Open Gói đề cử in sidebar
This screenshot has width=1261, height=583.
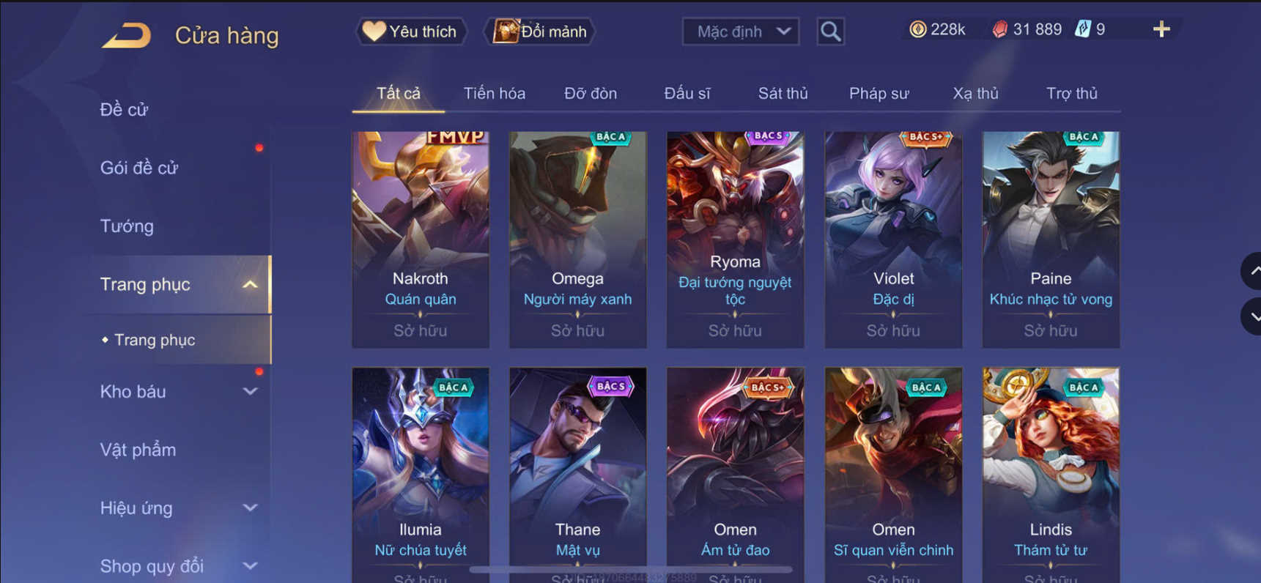139,168
